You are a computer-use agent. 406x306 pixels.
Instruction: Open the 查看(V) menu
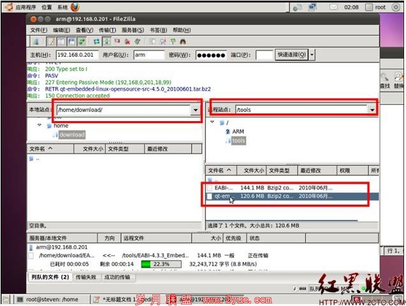point(84,30)
